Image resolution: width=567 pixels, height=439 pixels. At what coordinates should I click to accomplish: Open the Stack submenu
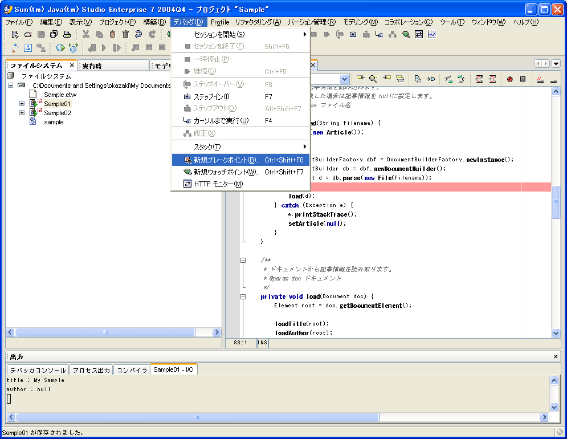[x=241, y=147]
